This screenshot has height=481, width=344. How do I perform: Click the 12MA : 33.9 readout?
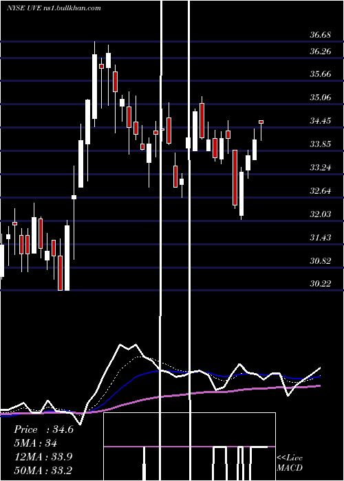pos(43,456)
